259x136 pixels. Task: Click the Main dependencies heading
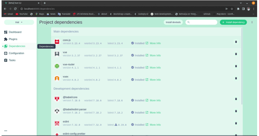click(x=66, y=32)
